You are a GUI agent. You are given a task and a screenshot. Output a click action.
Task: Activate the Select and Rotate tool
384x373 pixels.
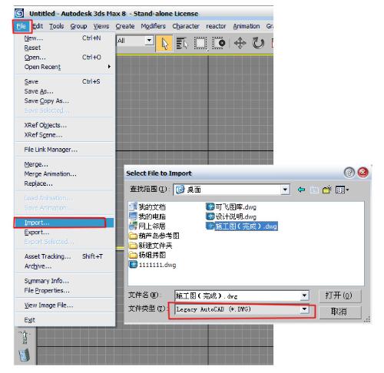point(258,43)
